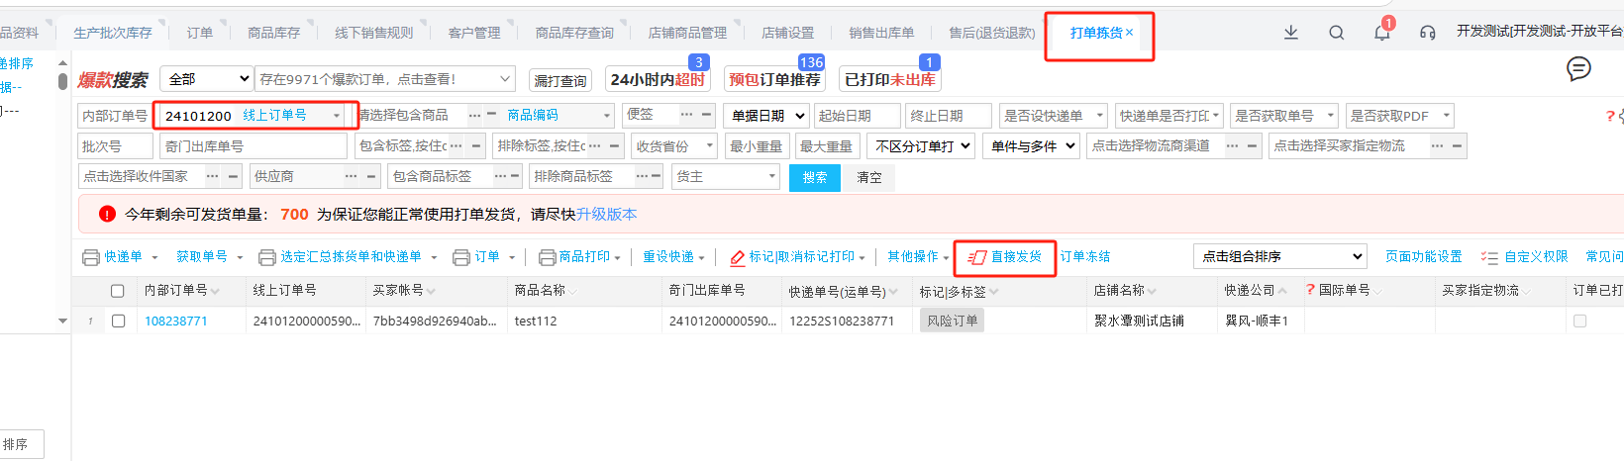This screenshot has width=1624, height=461.
Task: Open the 不区分订单打 dropdown
Action: 922,146
